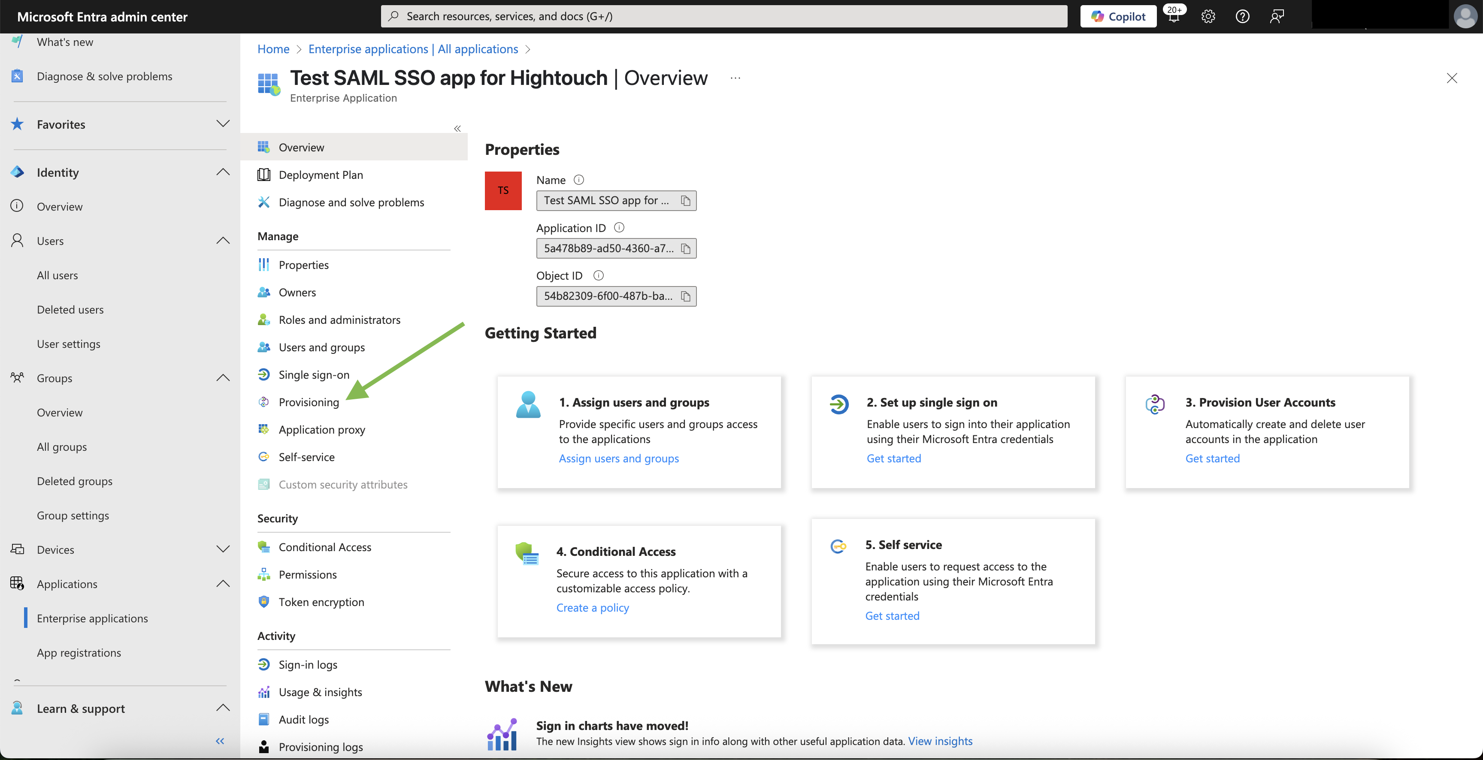Collapse the Identity section
This screenshot has width=1483, height=760.
223,172
